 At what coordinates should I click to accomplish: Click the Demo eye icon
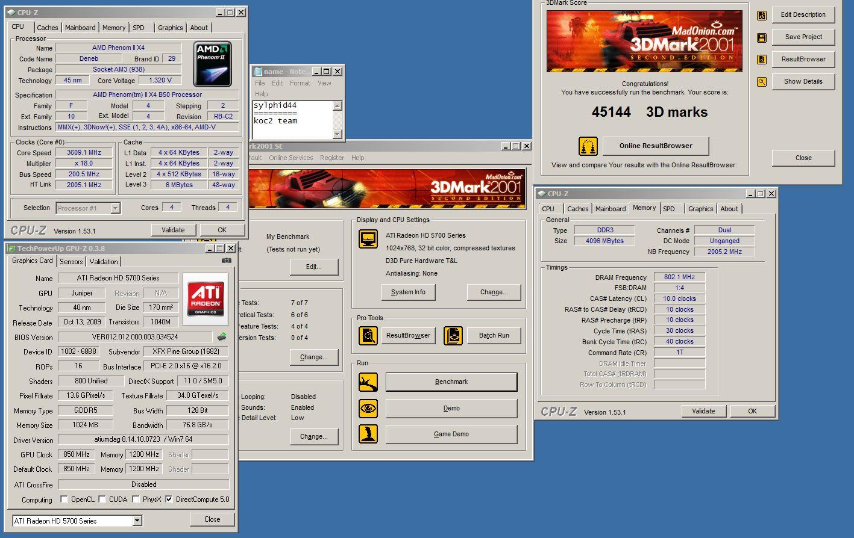(x=368, y=409)
